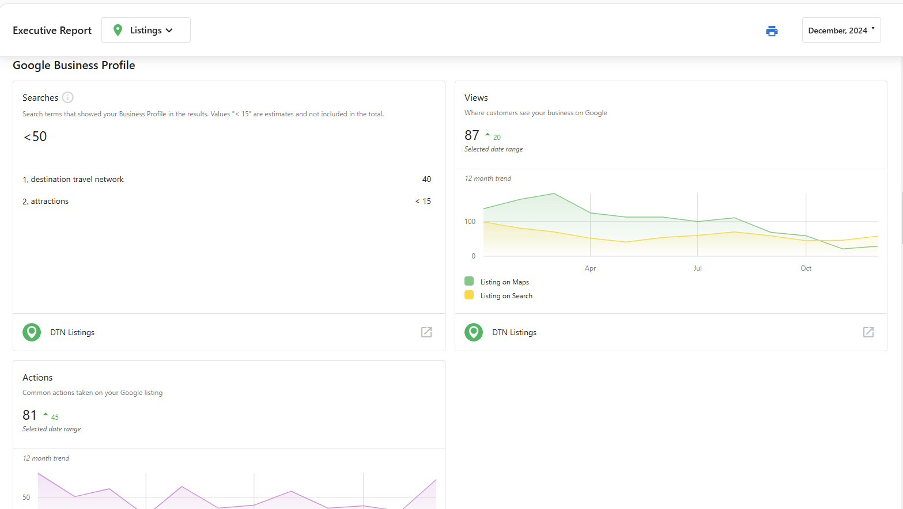
Task: Open external link icon in Searches card
Action: [x=426, y=332]
